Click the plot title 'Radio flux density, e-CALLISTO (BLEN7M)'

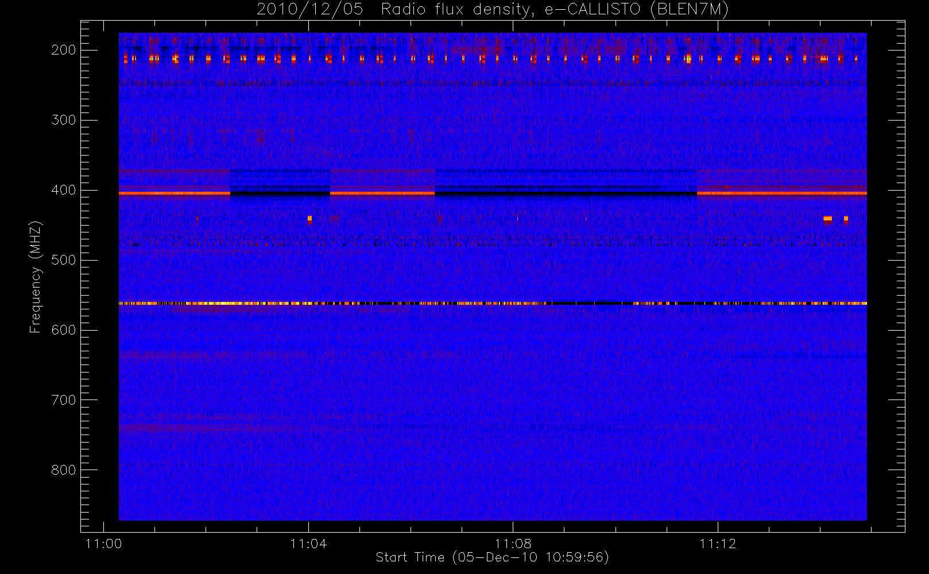point(555,10)
